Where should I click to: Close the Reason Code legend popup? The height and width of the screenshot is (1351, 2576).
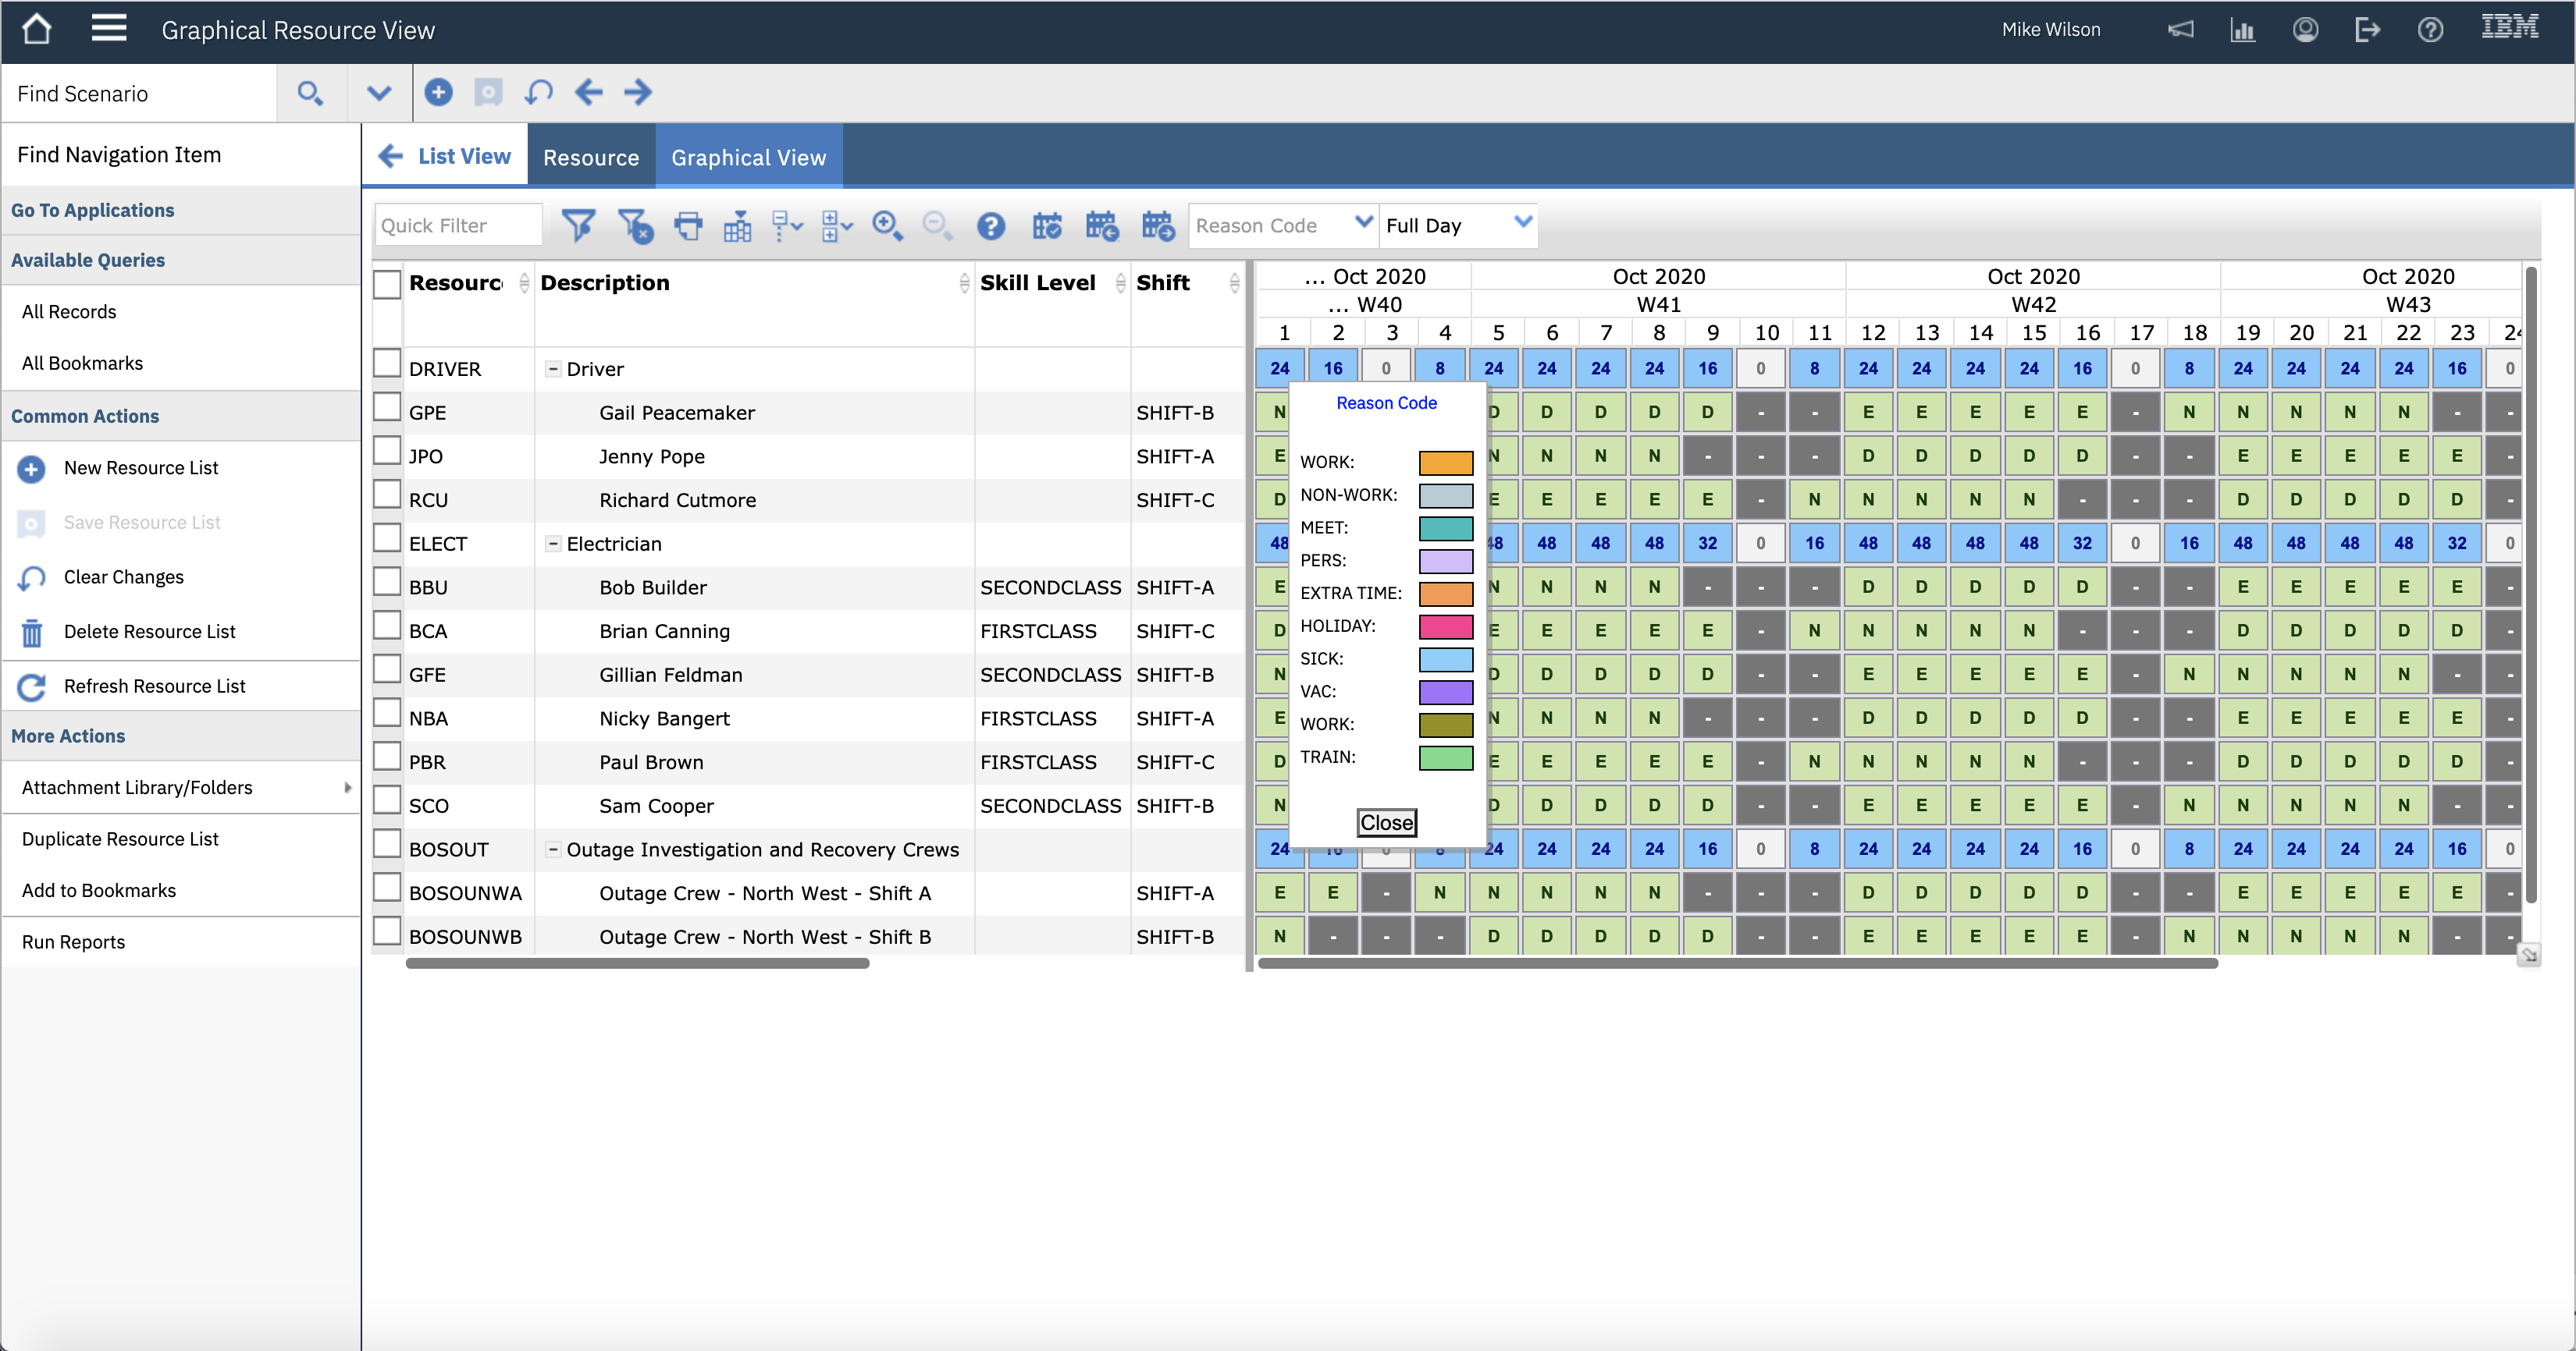[1386, 822]
